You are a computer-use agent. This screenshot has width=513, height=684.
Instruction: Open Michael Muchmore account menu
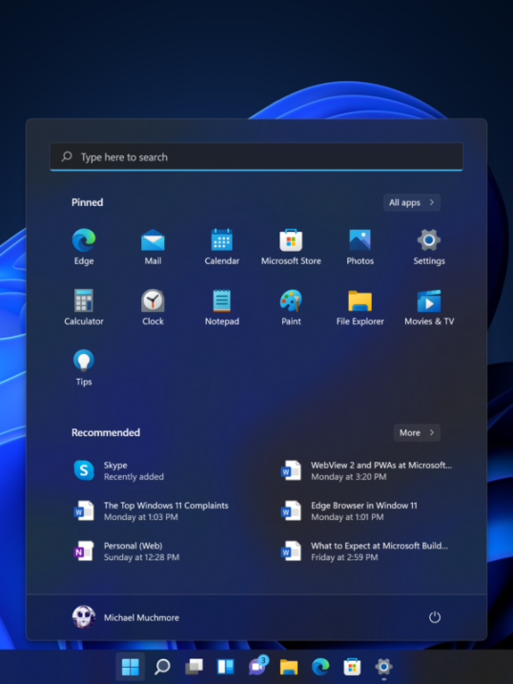[126, 617]
